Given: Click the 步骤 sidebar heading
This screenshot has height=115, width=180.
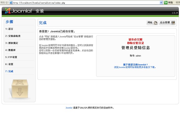Looking at the screenshot, I should [x=9, y=22].
